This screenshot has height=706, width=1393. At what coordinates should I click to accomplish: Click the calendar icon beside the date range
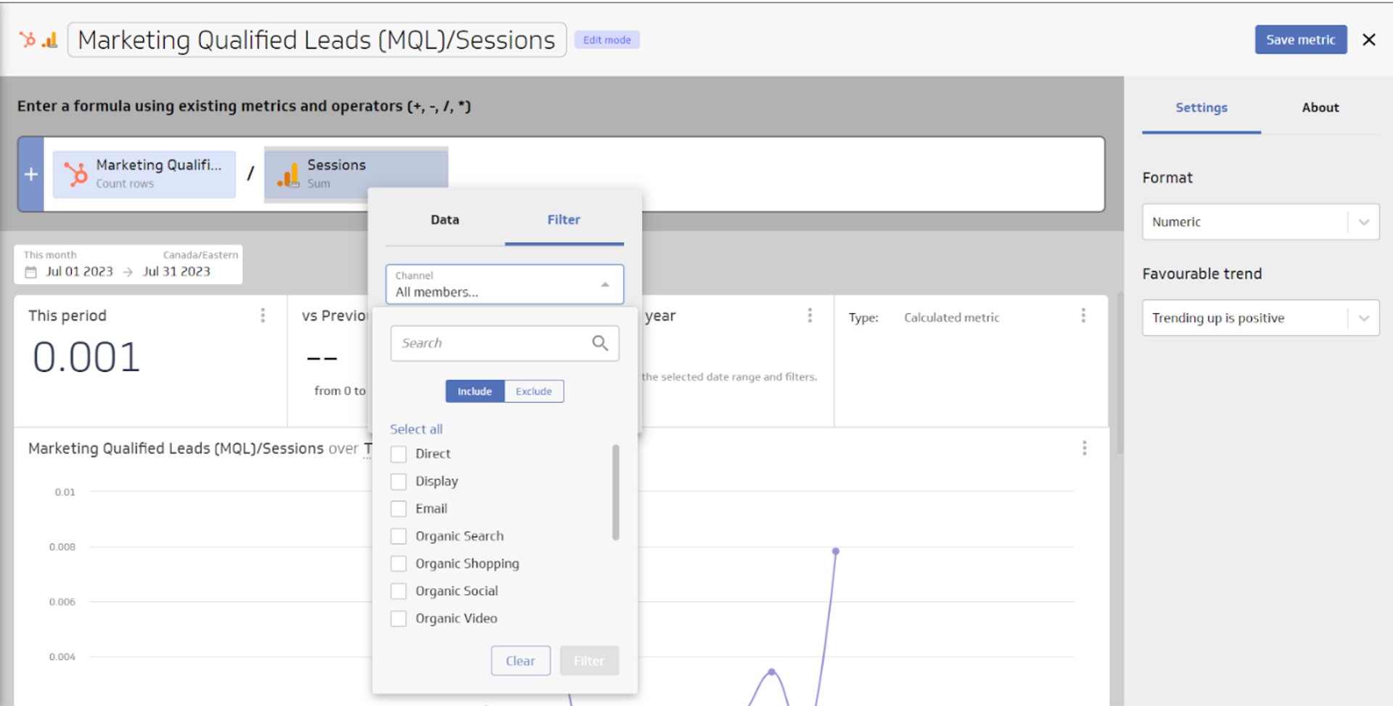[29, 271]
